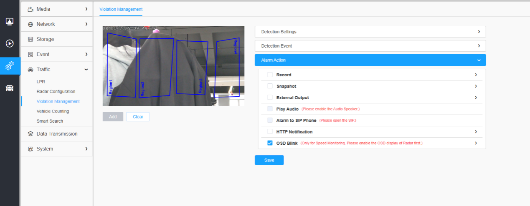Click the Storage disk icon
The height and width of the screenshot is (206, 530).
[30, 39]
